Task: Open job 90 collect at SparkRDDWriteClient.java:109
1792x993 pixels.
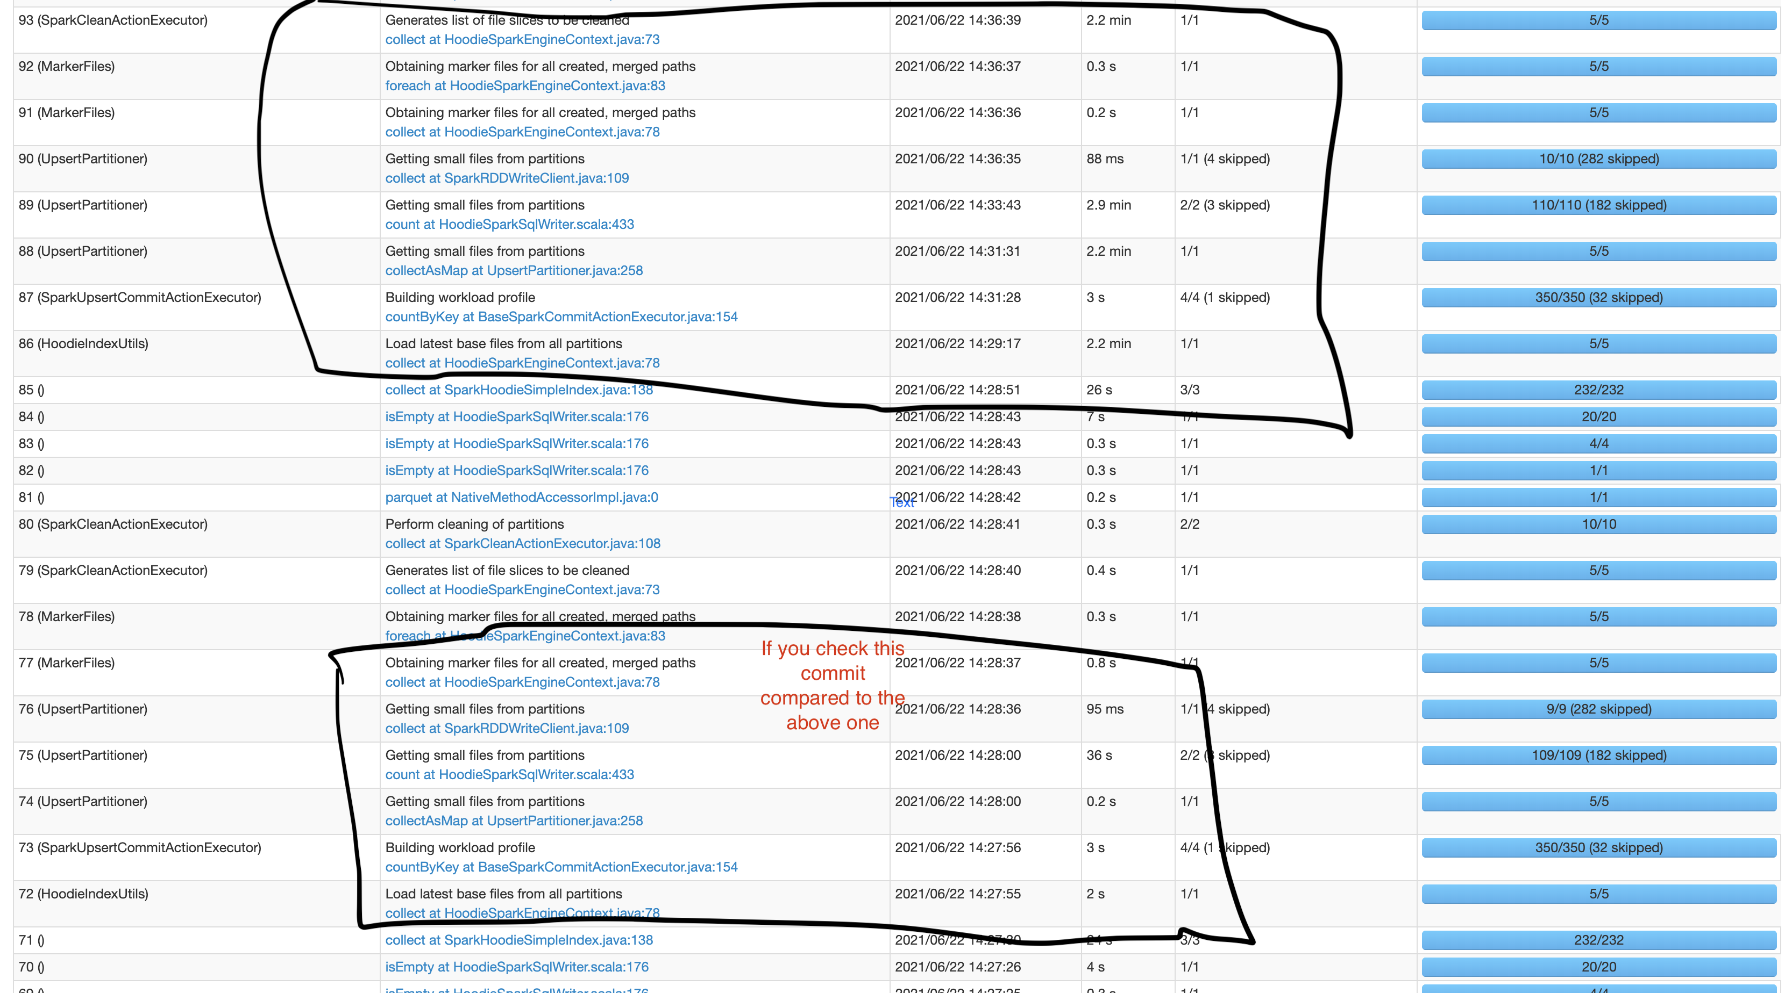Action: tap(507, 178)
